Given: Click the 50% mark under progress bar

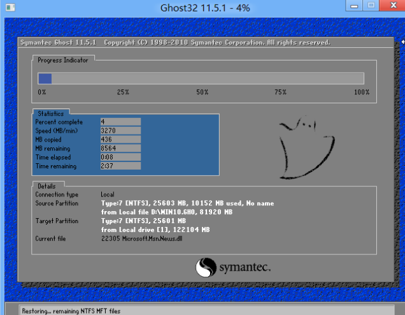Looking at the screenshot, I should [202, 92].
